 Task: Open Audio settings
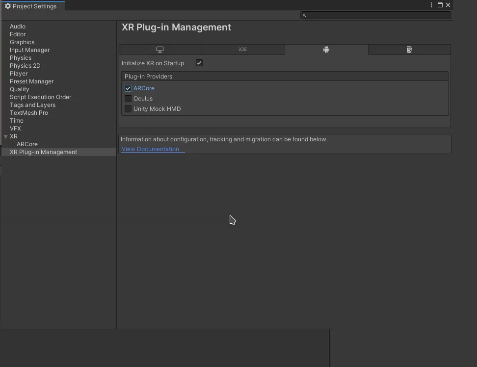coord(18,26)
